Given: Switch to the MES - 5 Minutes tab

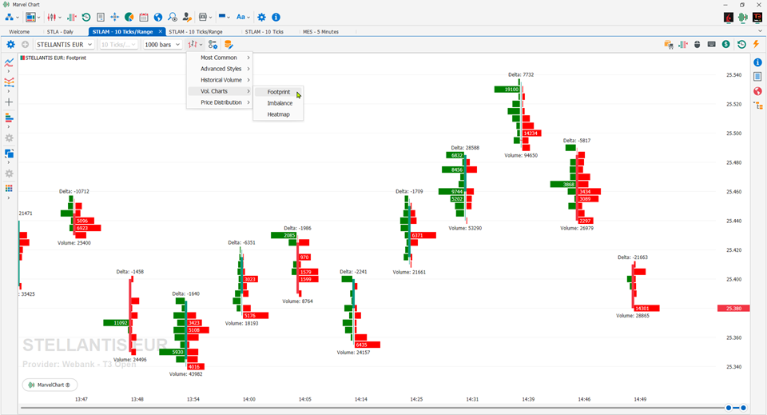Looking at the screenshot, I should [x=320, y=31].
